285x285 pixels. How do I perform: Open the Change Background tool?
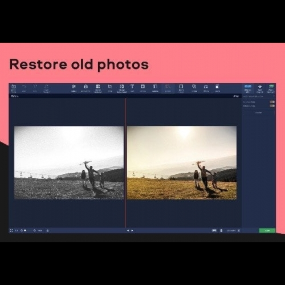[121, 88]
